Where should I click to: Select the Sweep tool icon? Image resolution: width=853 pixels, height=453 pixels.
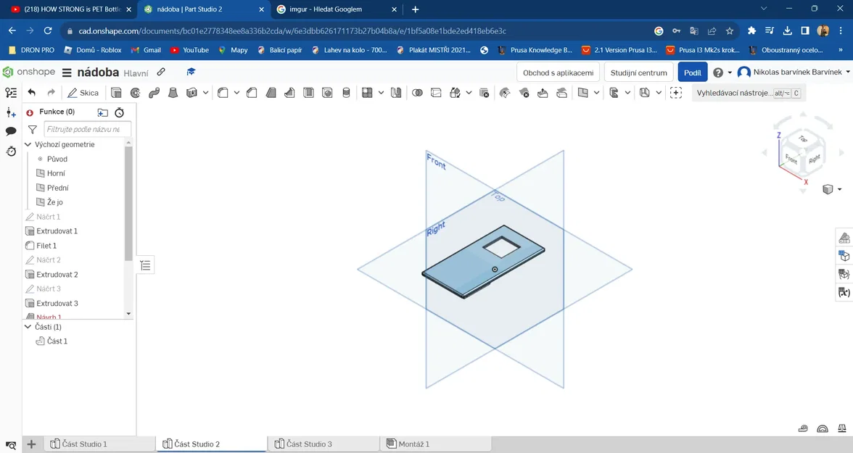tap(154, 93)
